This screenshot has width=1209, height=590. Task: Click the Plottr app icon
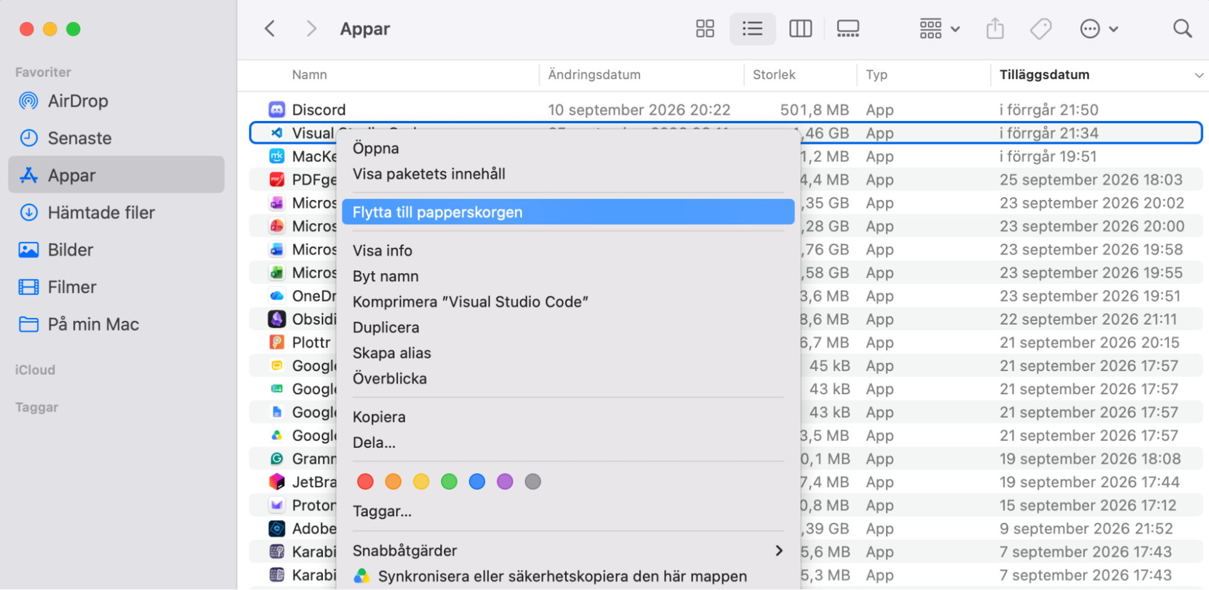point(276,342)
